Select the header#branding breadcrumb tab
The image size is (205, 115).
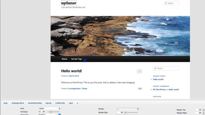point(35,103)
